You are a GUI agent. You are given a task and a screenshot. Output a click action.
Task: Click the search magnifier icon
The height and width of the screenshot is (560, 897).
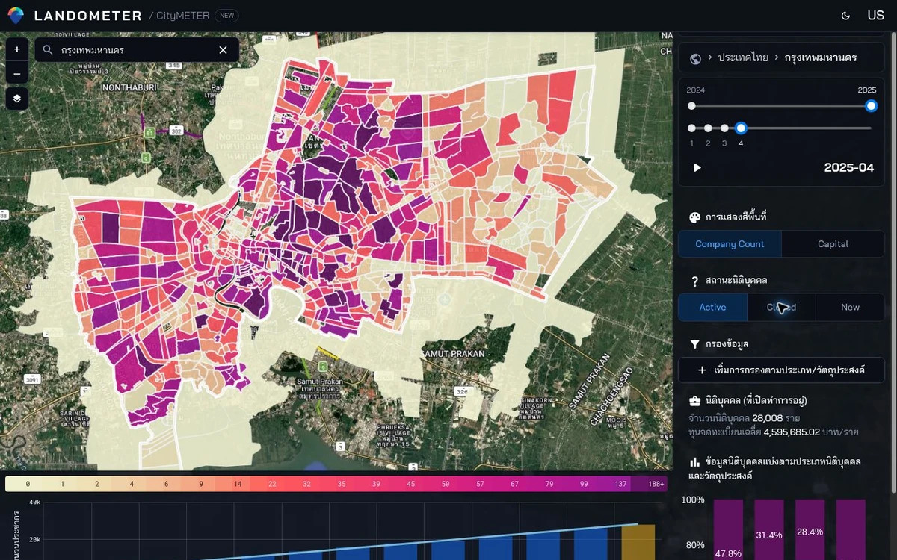point(48,50)
